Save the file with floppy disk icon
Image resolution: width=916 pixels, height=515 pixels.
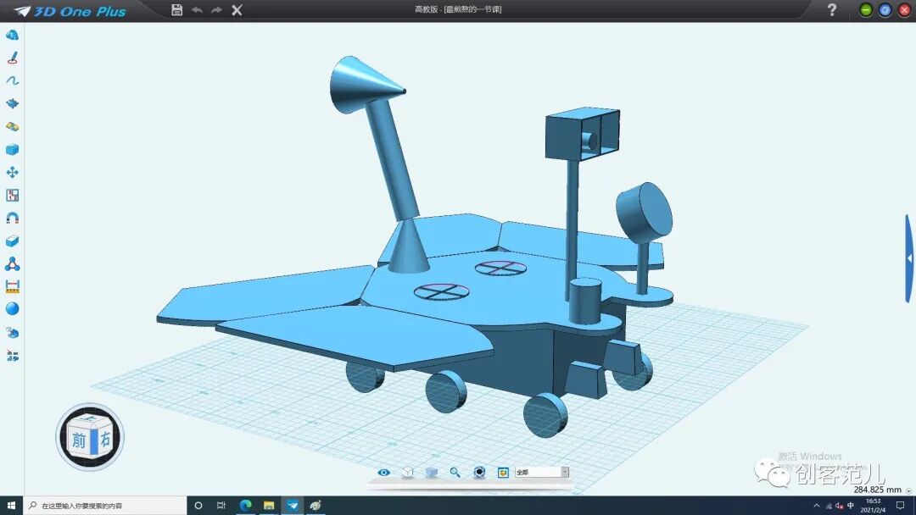(177, 10)
